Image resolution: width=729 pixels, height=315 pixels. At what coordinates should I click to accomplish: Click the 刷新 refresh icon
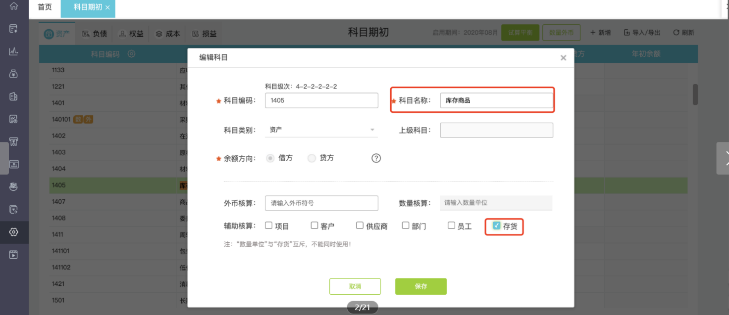tap(676, 33)
